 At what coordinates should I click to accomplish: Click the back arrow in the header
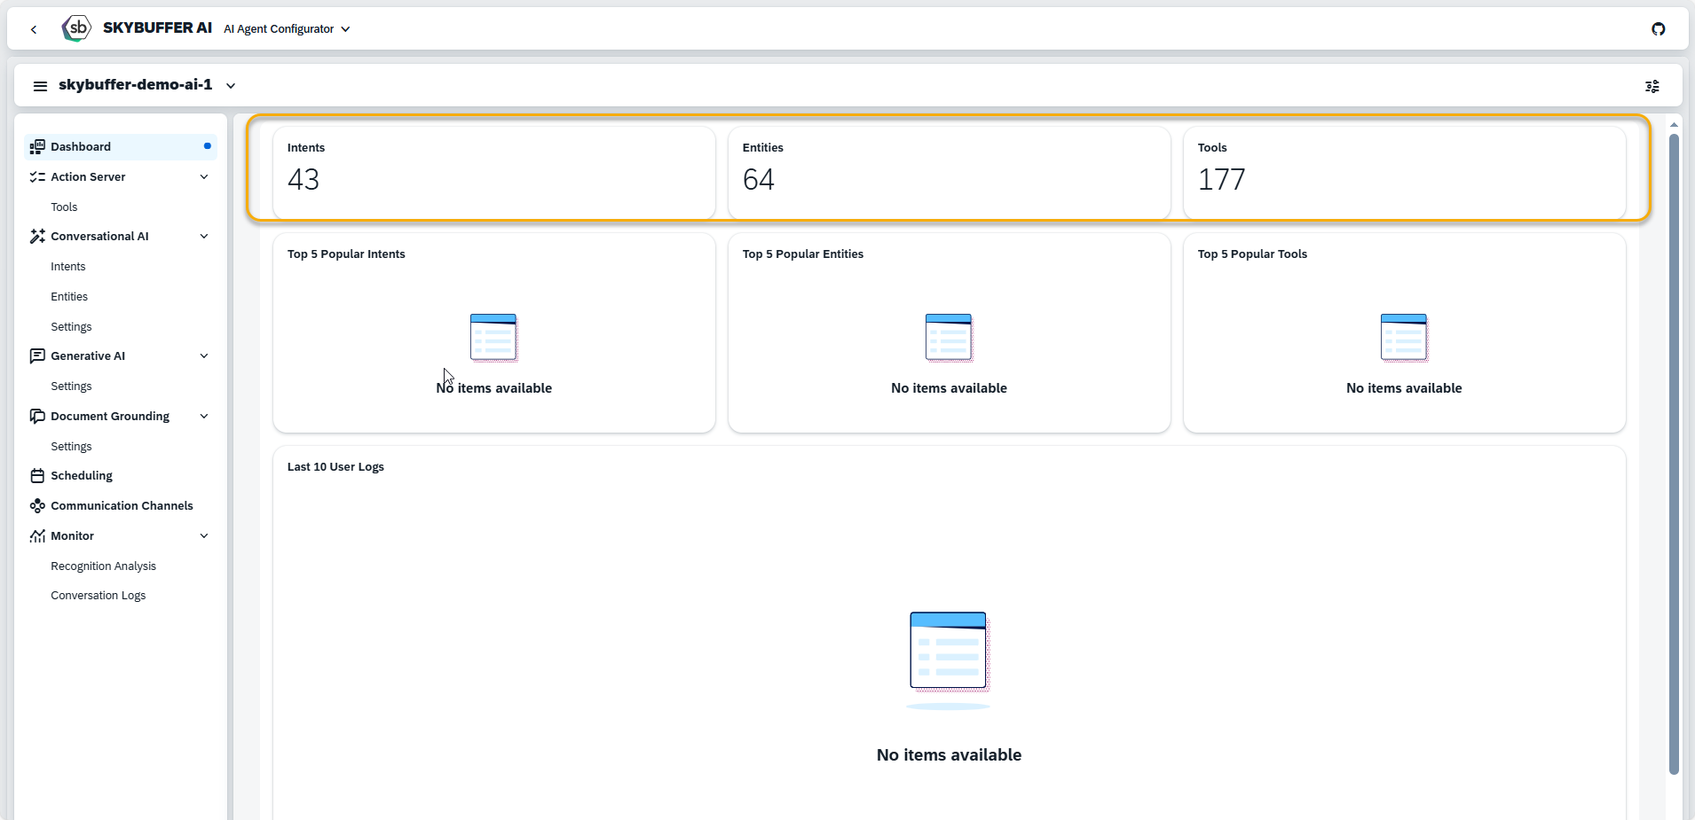(x=34, y=29)
